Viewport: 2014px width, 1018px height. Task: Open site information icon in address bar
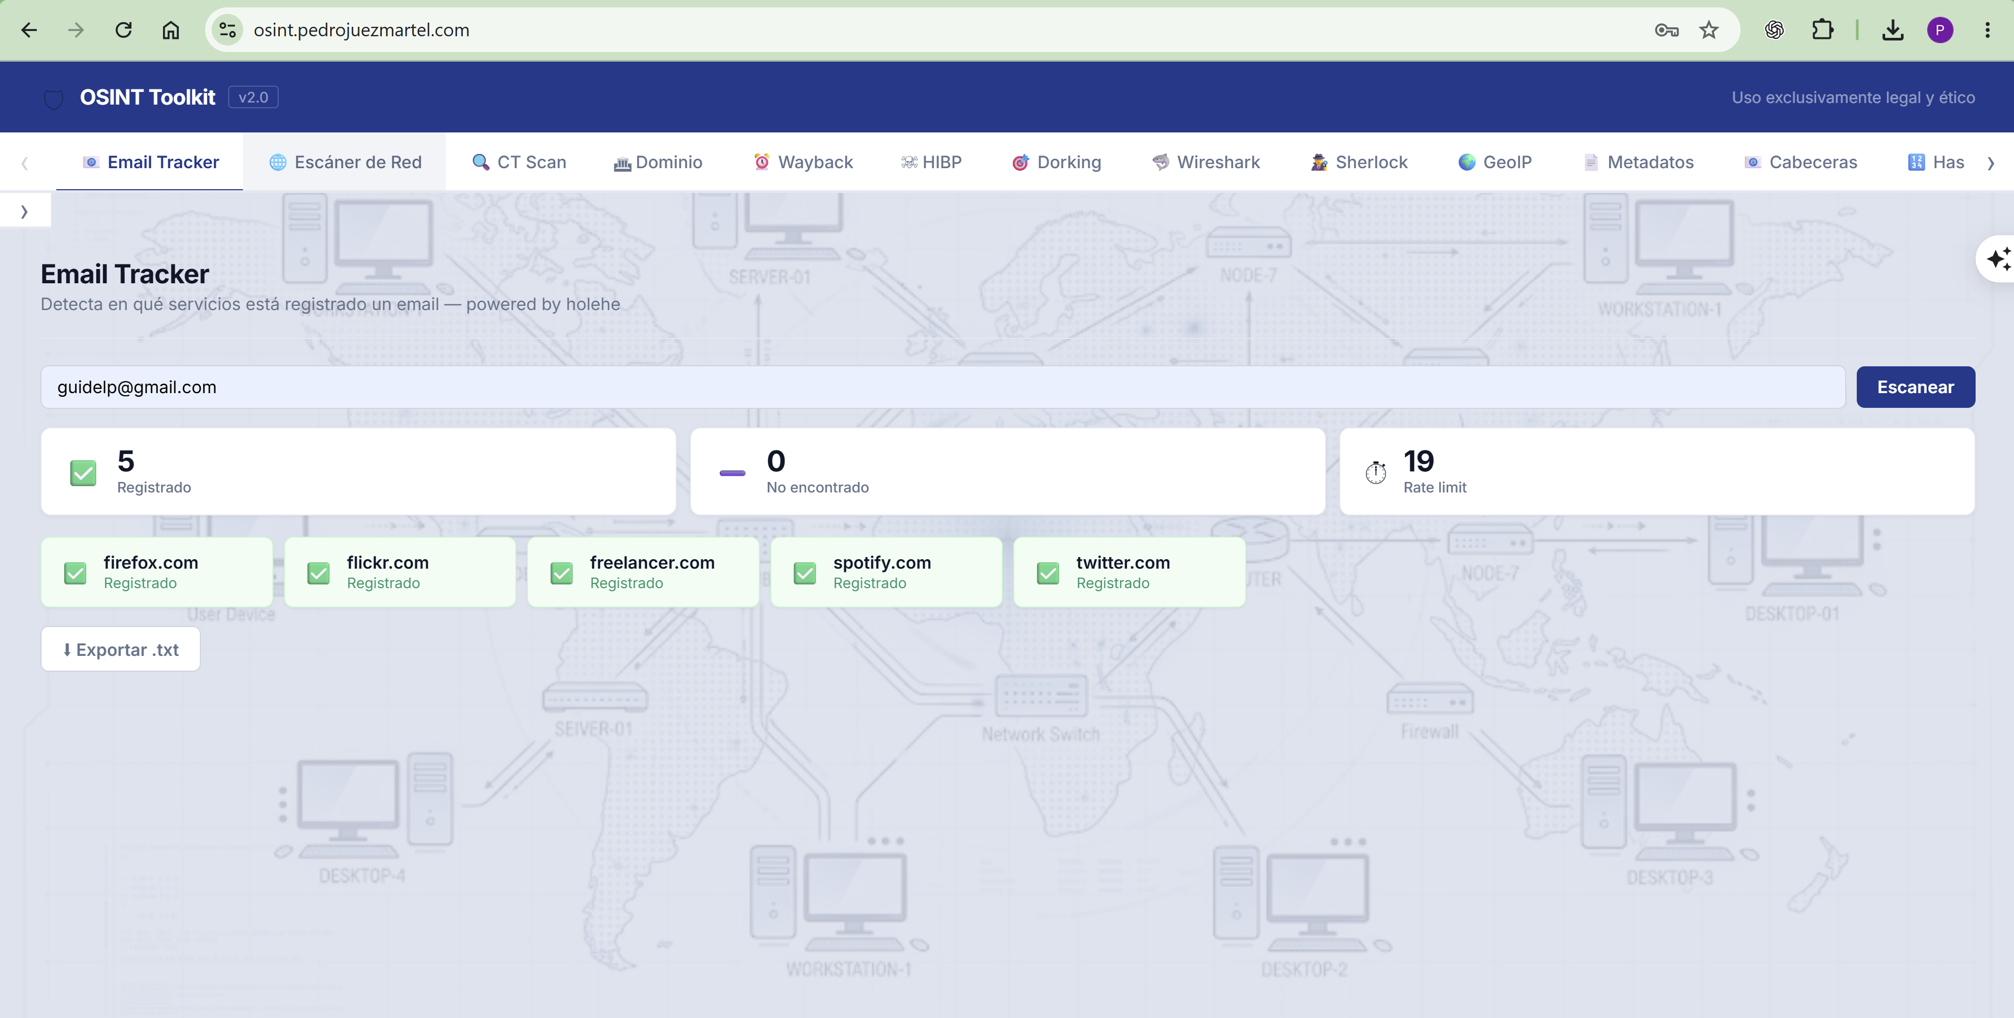tap(228, 30)
